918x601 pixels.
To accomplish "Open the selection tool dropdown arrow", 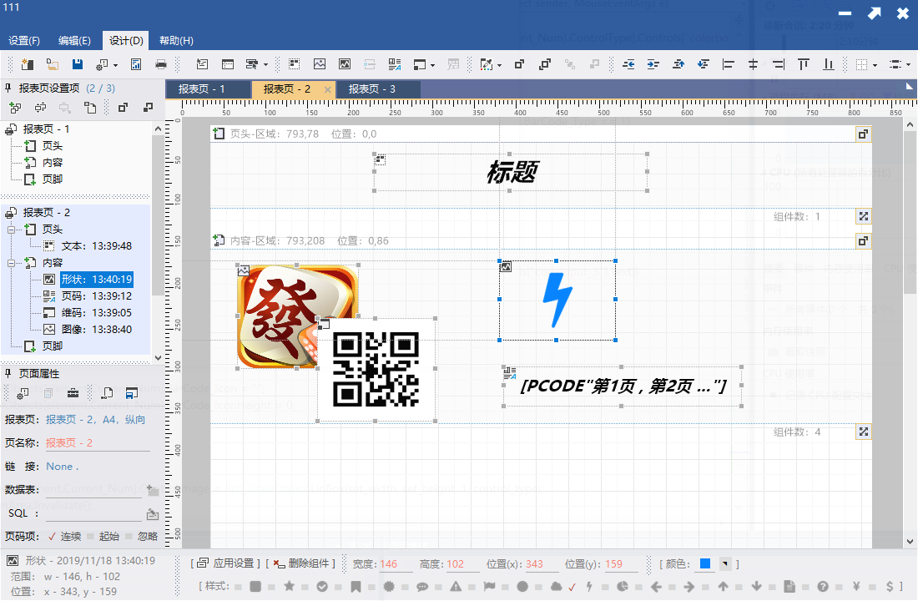I will click(x=265, y=65).
